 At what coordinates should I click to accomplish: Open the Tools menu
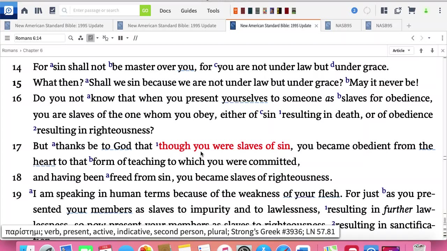tap(213, 11)
